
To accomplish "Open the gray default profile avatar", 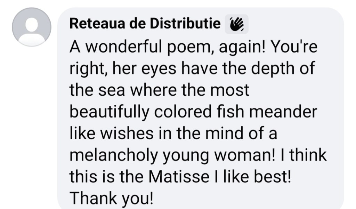I will pyautogui.click(x=32, y=27).
